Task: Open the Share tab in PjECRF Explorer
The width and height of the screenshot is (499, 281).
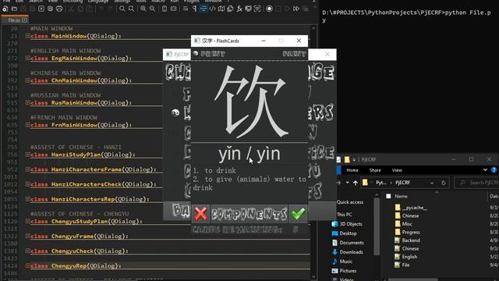Action: 375,170
